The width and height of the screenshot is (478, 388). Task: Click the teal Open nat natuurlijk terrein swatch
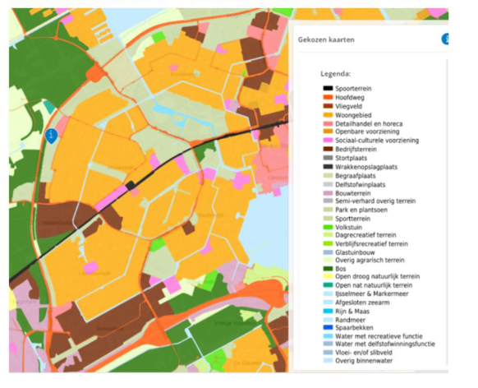(x=328, y=285)
